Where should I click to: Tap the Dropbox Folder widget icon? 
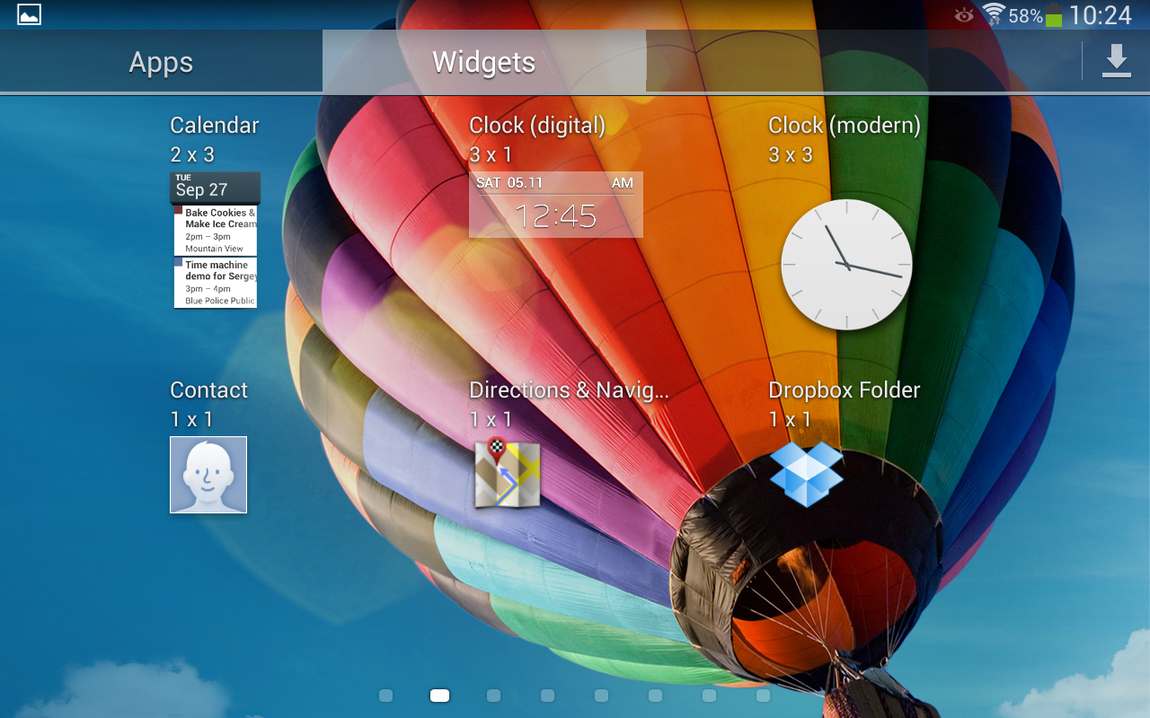pyautogui.click(x=806, y=474)
